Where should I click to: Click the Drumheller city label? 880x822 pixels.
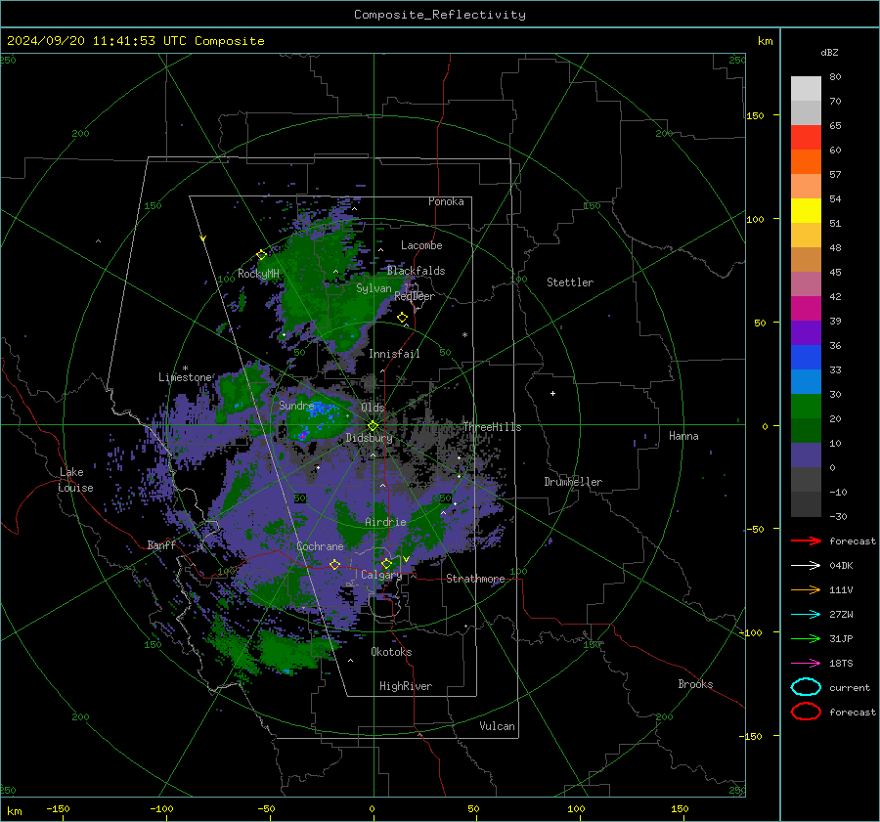pyautogui.click(x=573, y=482)
